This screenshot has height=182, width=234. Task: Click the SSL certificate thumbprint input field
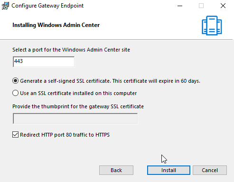coord(75,119)
